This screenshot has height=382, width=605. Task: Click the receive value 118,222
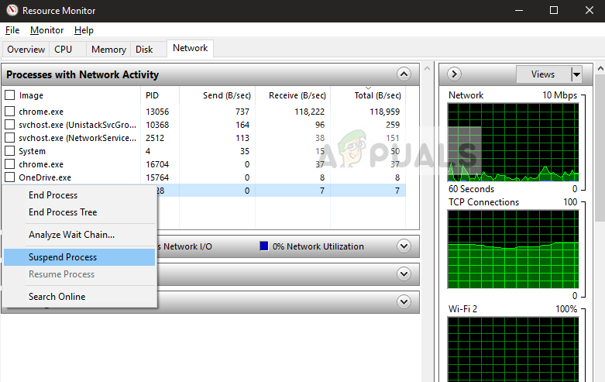tap(309, 112)
